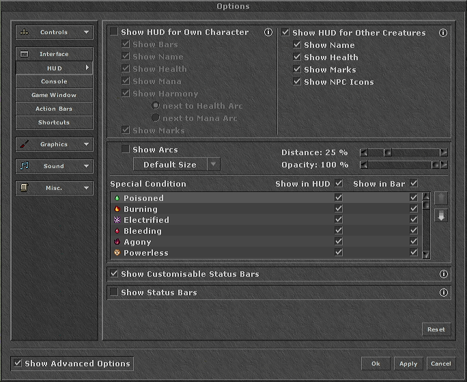Uncheck Show in Bar for Powerless
The height and width of the screenshot is (382, 467).
[414, 252]
